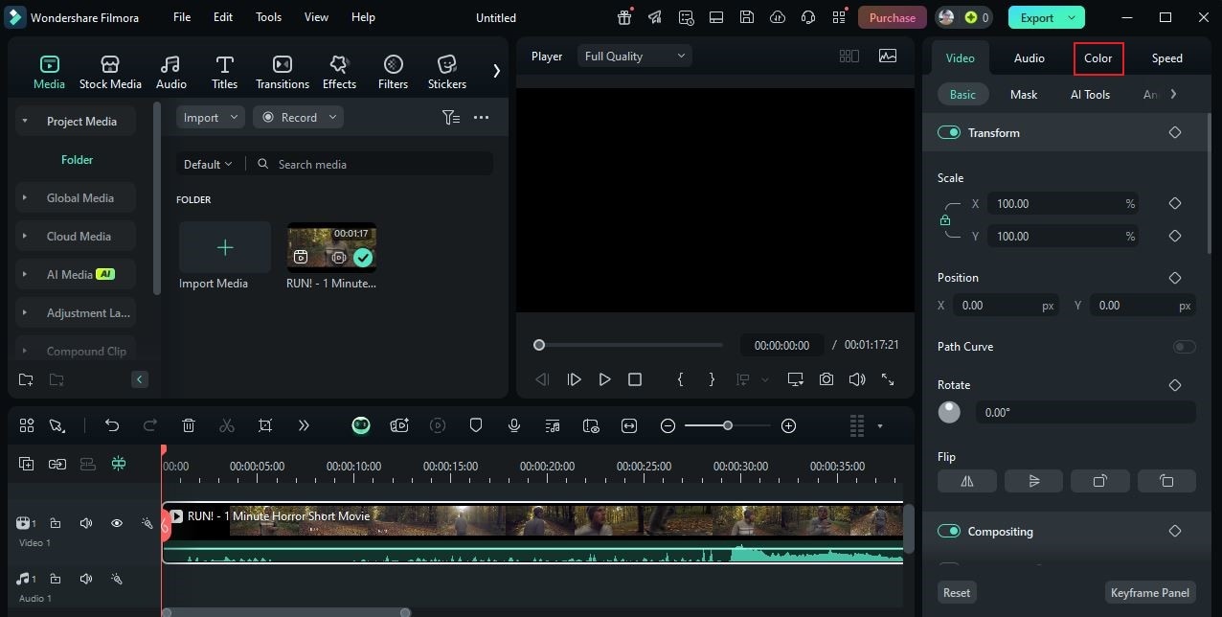Expand the Global Media tree item
This screenshot has width=1222, height=617.
pyautogui.click(x=25, y=198)
